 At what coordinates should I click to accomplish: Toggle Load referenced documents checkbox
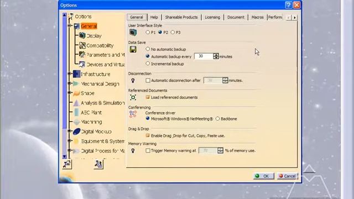tap(148, 97)
